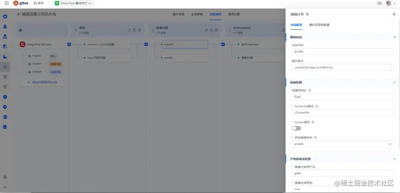Copy the 镜像构建 stage
This screenshot has width=400, height=193.
click(x=211, y=30)
